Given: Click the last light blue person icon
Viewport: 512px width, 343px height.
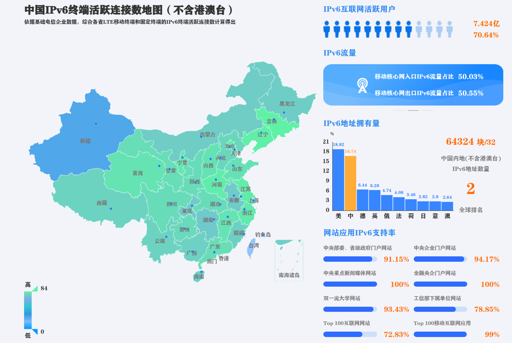Looking at the screenshot, I should pos(450,29).
